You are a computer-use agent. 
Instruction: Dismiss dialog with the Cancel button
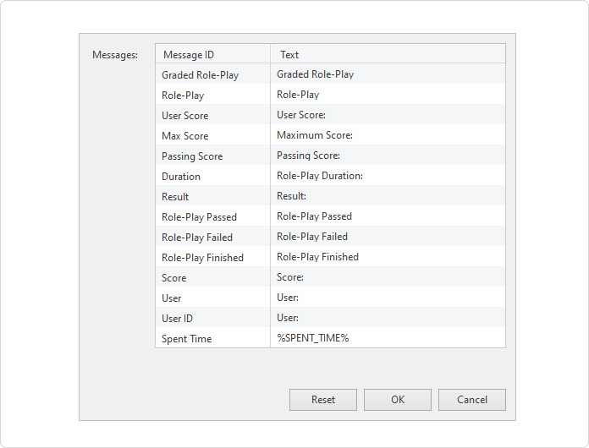point(472,400)
